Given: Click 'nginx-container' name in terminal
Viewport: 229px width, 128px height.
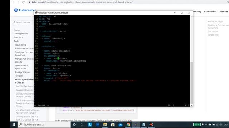Looking at the screenshot, I should (60, 51).
